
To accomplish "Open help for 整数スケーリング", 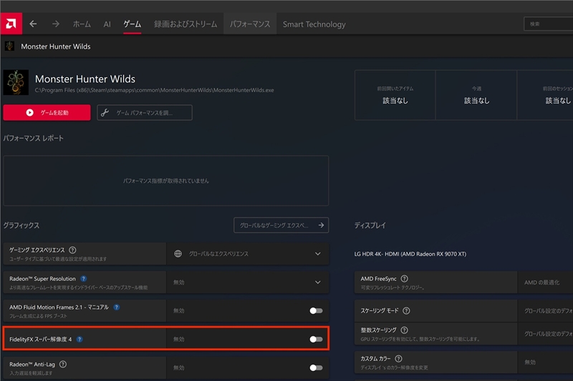I will tap(405, 330).
